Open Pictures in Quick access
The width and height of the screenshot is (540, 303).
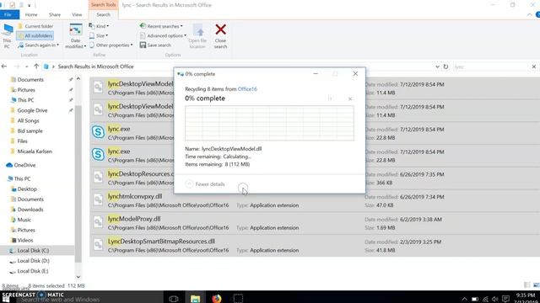pyautogui.click(x=26, y=90)
